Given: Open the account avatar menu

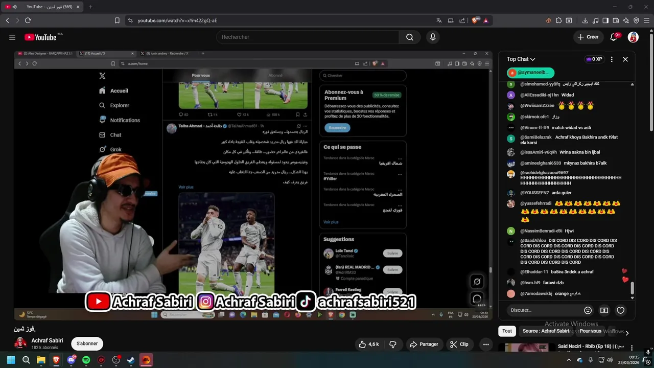Looking at the screenshot, I should pyautogui.click(x=633, y=37).
